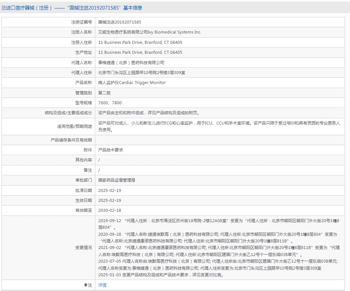Click the 适用范围/预期用途 label
Viewport: 350px width, 291px height.
[74, 126]
